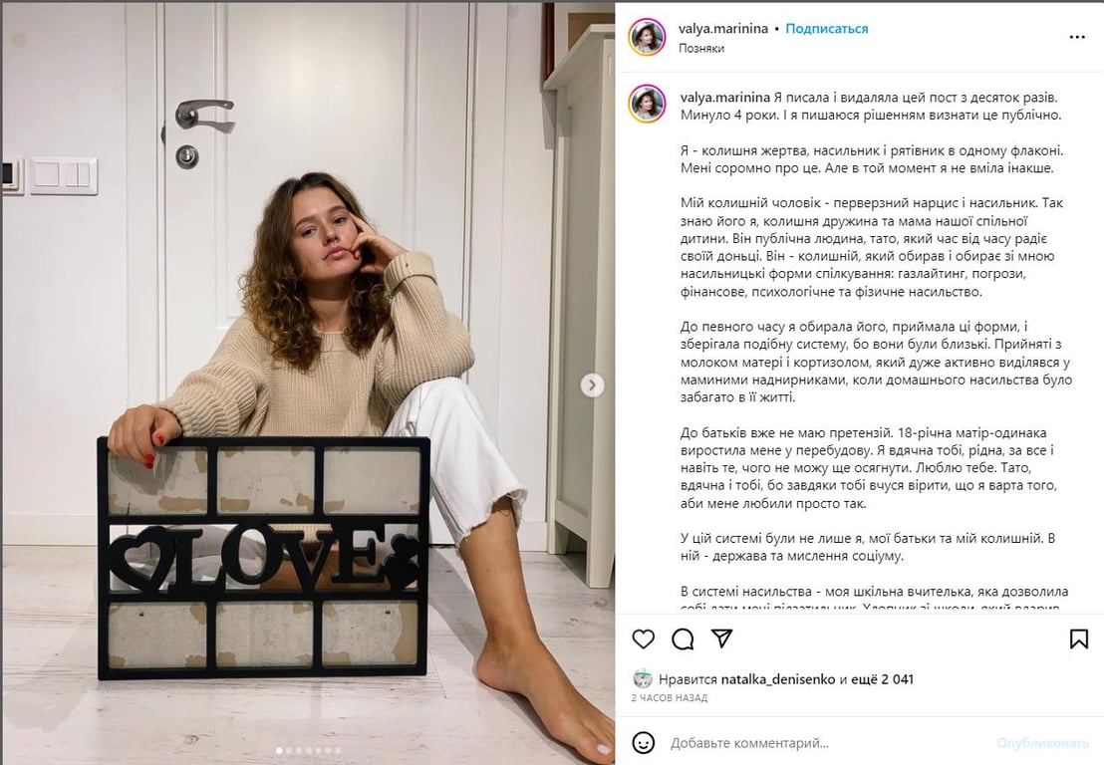Open the Позняки location link
The width and height of the screenshot is (1104, 765).
point(701,49)
